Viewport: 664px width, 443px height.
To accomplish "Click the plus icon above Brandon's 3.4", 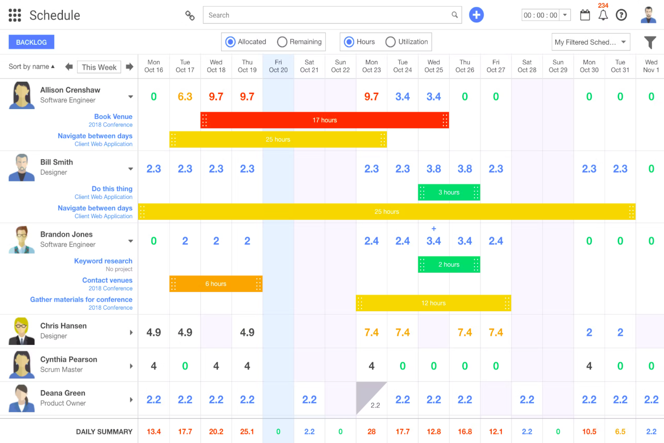I will pyautogui.click(x=433, y=228).
